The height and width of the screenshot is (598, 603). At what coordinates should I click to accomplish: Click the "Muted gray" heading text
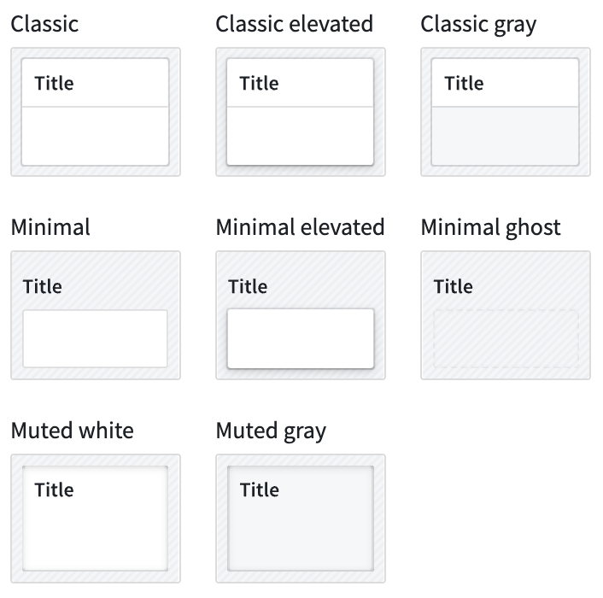271,431
